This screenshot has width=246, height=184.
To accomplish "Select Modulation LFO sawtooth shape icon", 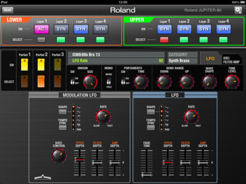I will [x=78, y=116].
